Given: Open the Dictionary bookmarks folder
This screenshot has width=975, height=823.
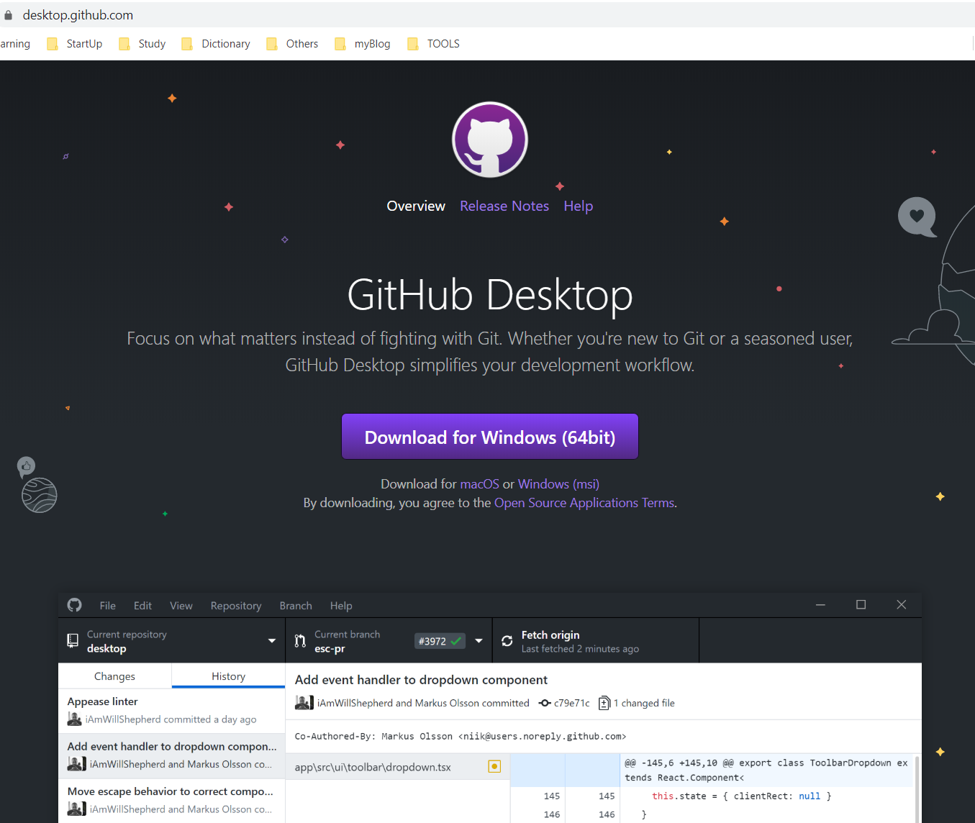Looking at the screenshot, I should point(216,44).
